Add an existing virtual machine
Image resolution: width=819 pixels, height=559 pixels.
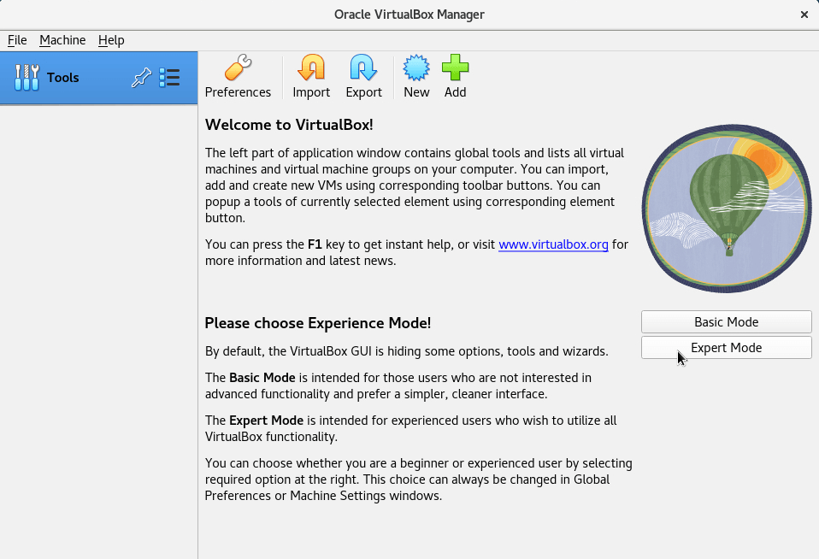tap(455, 76)
